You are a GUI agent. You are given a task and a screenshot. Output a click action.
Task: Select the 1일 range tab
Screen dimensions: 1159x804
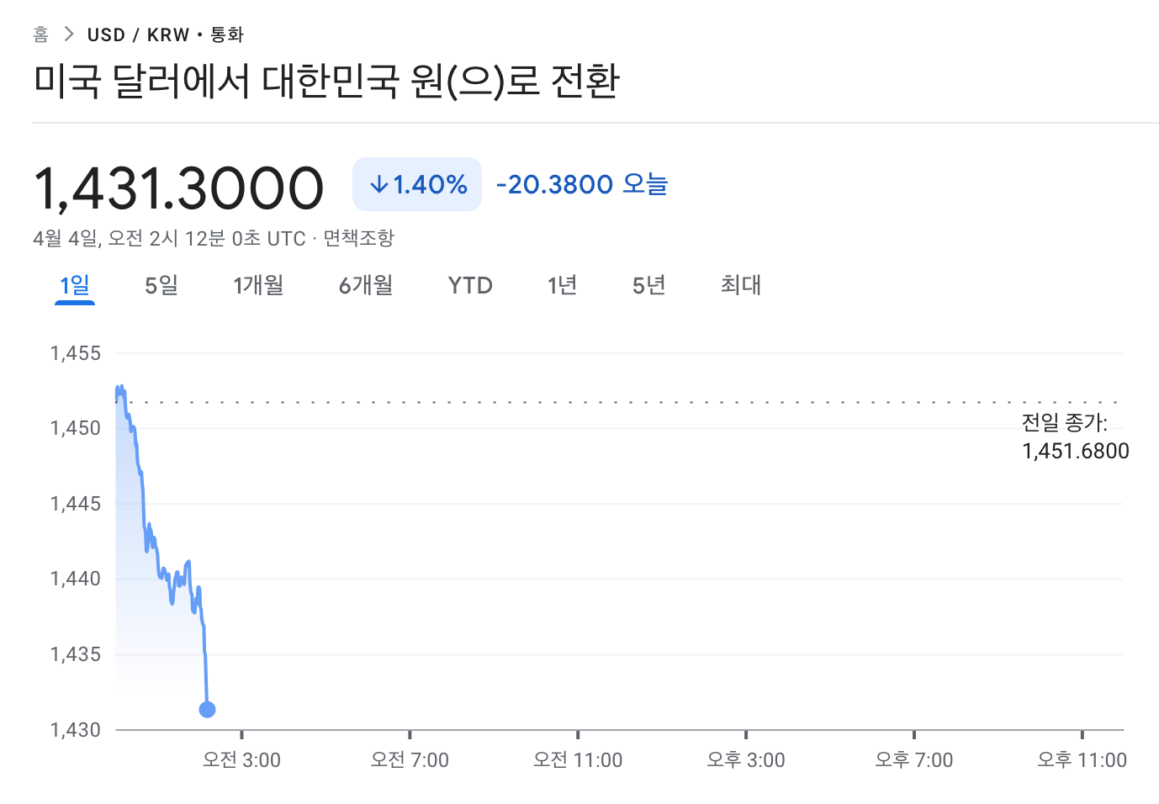click(75, 286)
